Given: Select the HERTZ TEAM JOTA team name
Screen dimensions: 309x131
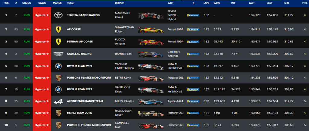Looking at the screenshot, I should coord(79,113).
